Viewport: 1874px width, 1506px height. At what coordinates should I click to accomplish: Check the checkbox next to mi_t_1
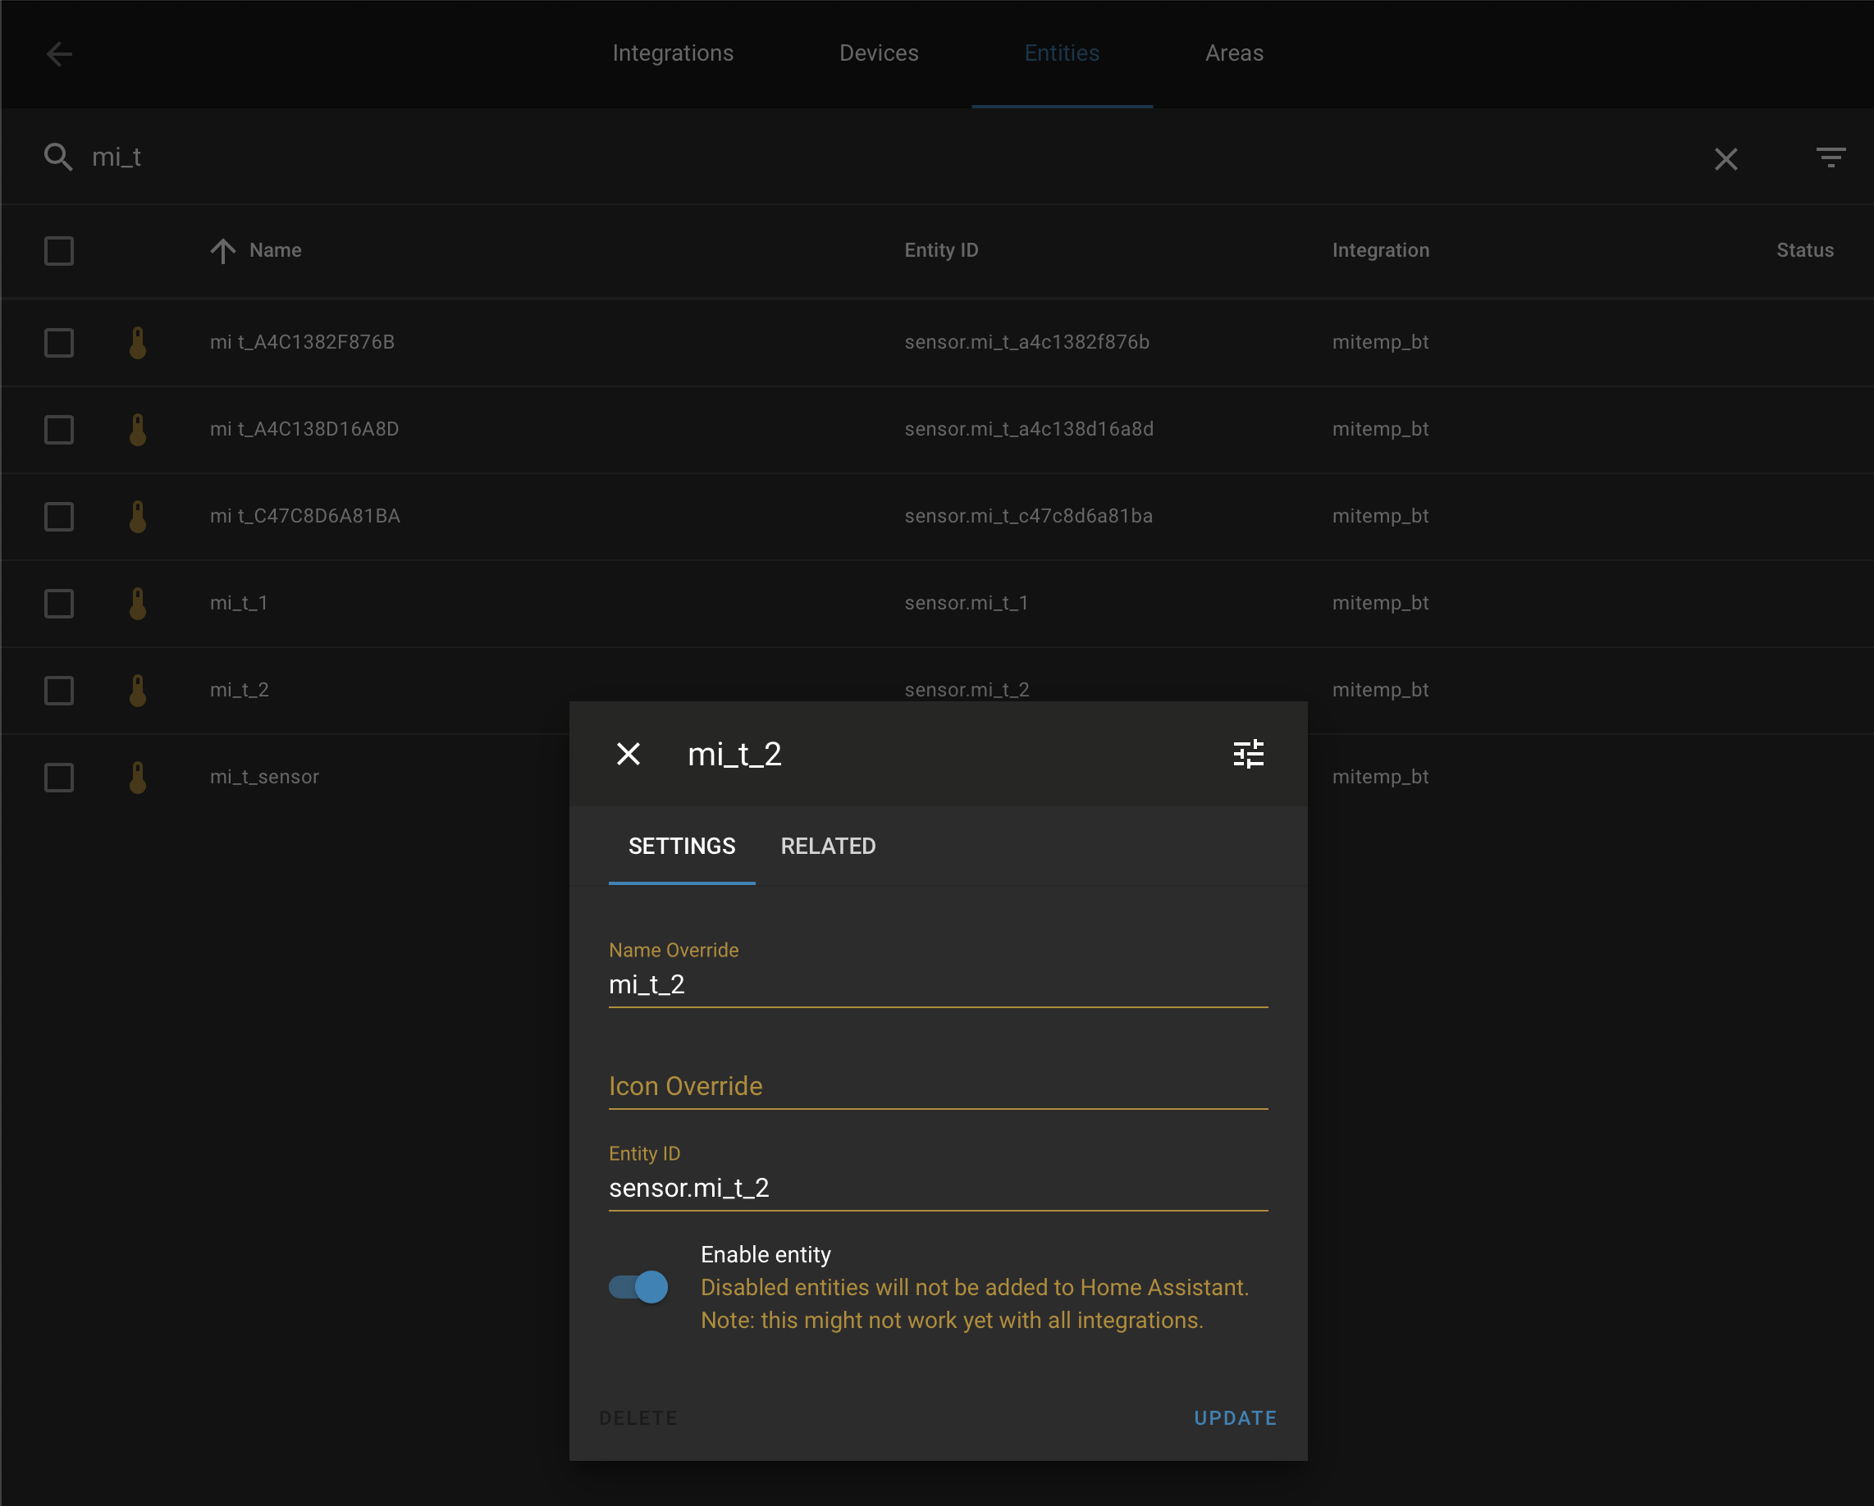click(58, 603)
